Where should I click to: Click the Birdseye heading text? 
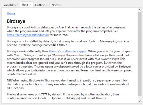pyautogui.click(x=16, y=21)
